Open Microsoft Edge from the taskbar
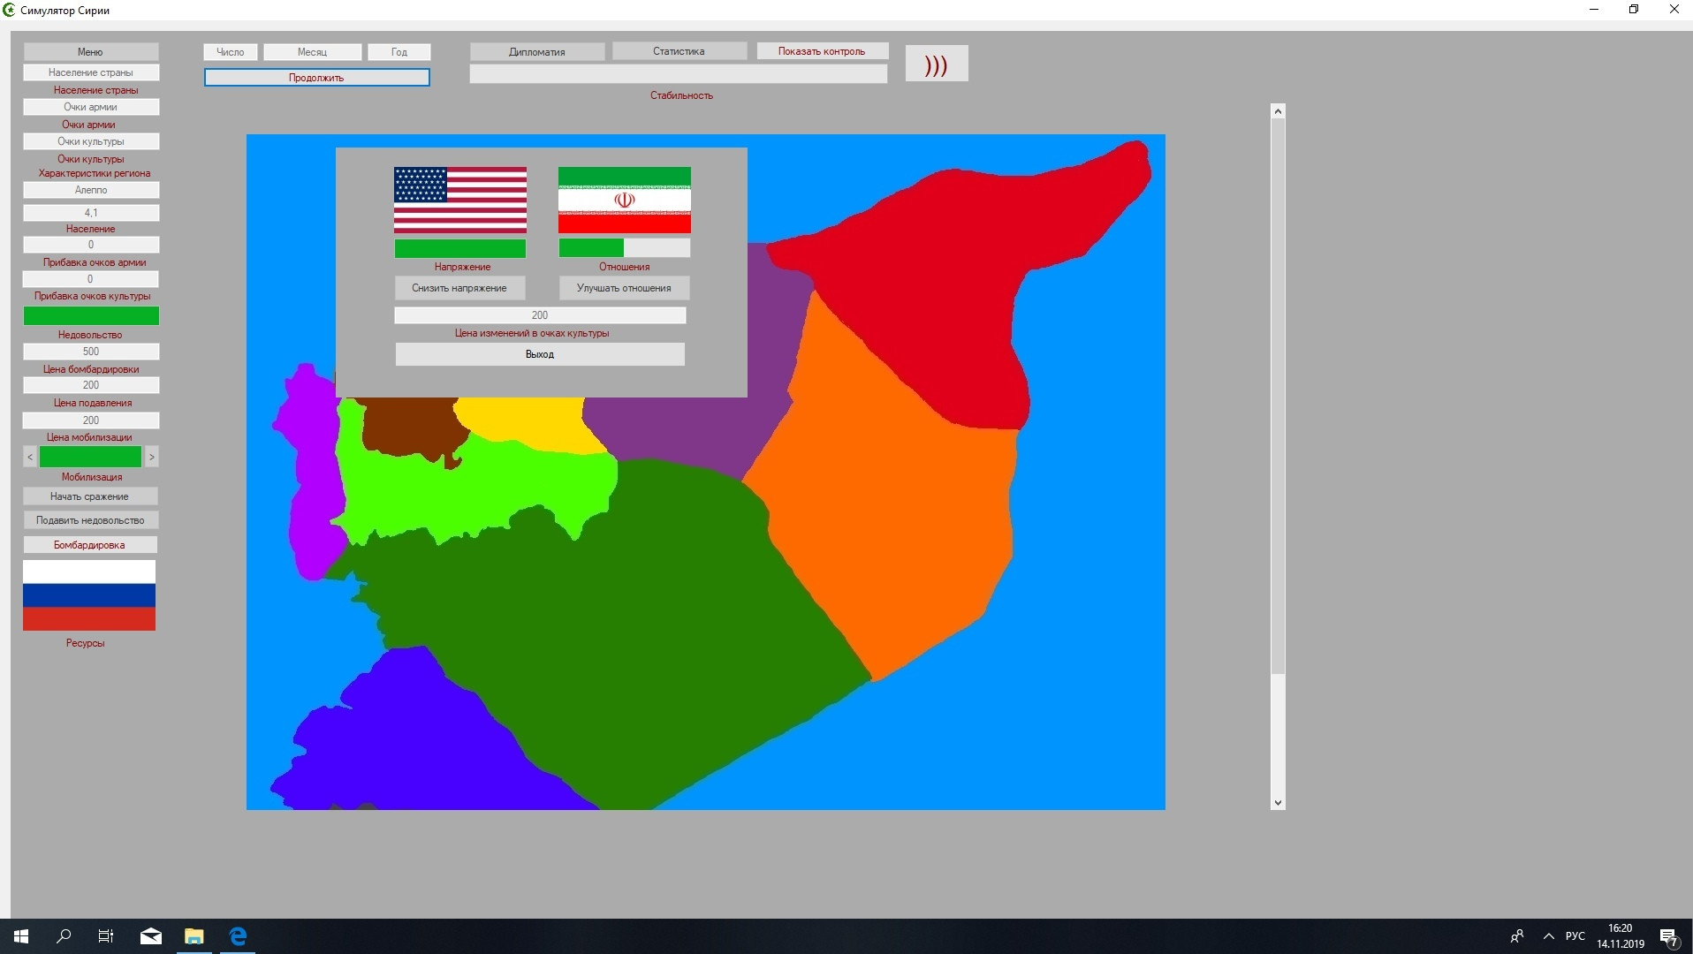Viewport: 1693px width, 954px height. point(238,936)
